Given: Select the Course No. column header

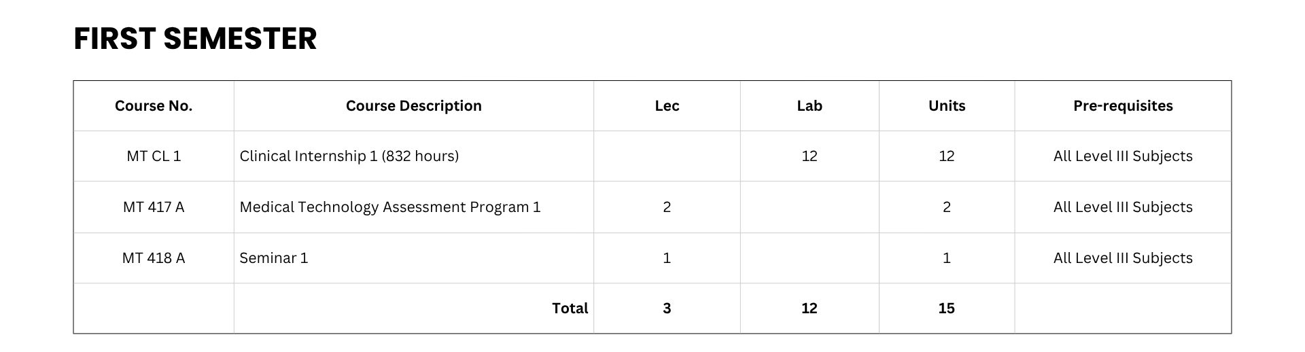Looking at the screenshot, I should tap(154, 106).
